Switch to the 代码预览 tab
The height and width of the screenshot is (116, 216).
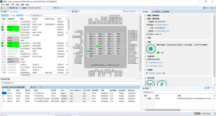click(157, 12)
